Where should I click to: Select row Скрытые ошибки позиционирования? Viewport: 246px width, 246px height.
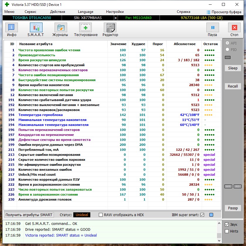pos(112,155)
